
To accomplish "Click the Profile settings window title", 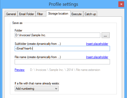I will point(63,4).
